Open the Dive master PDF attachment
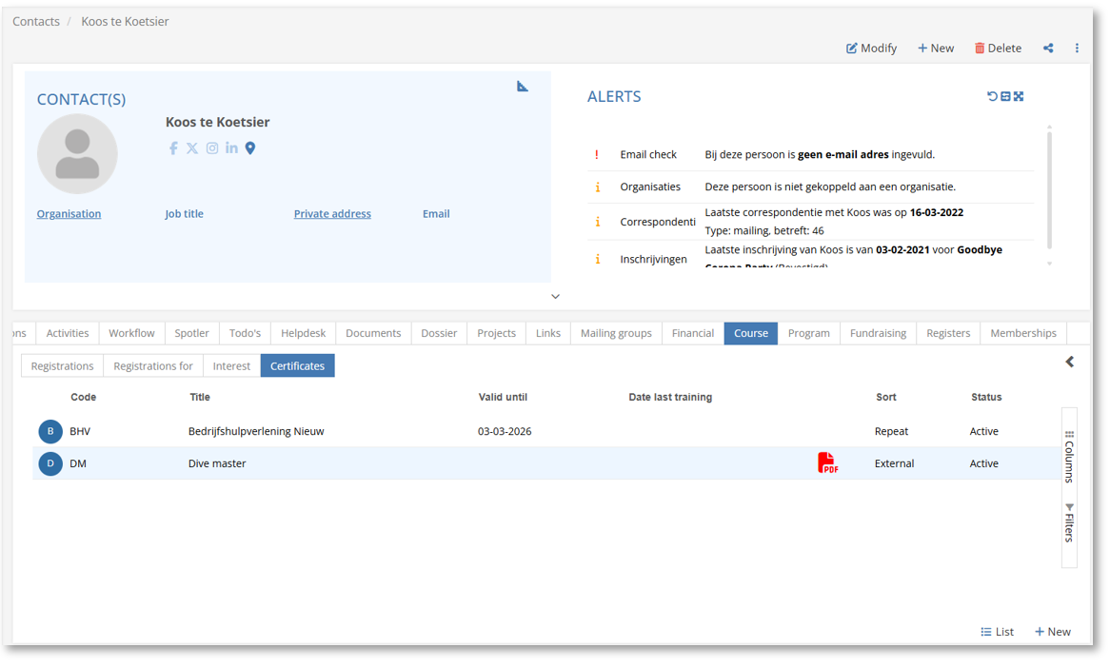This screenshot has width=1110, height=668. click(x=827, y=463)
